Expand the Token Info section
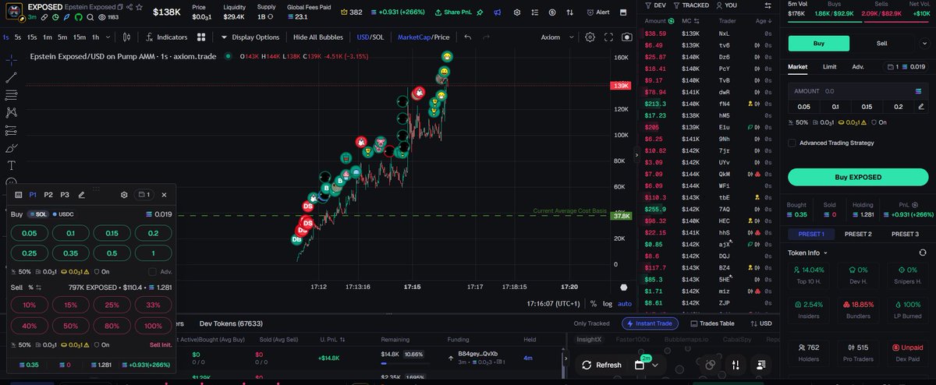 [x=807, y=253]
